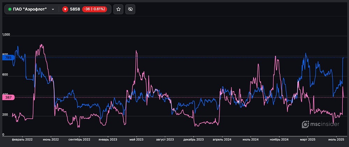
Task: Click the март 2025 axis label
Action: point(307,139)
